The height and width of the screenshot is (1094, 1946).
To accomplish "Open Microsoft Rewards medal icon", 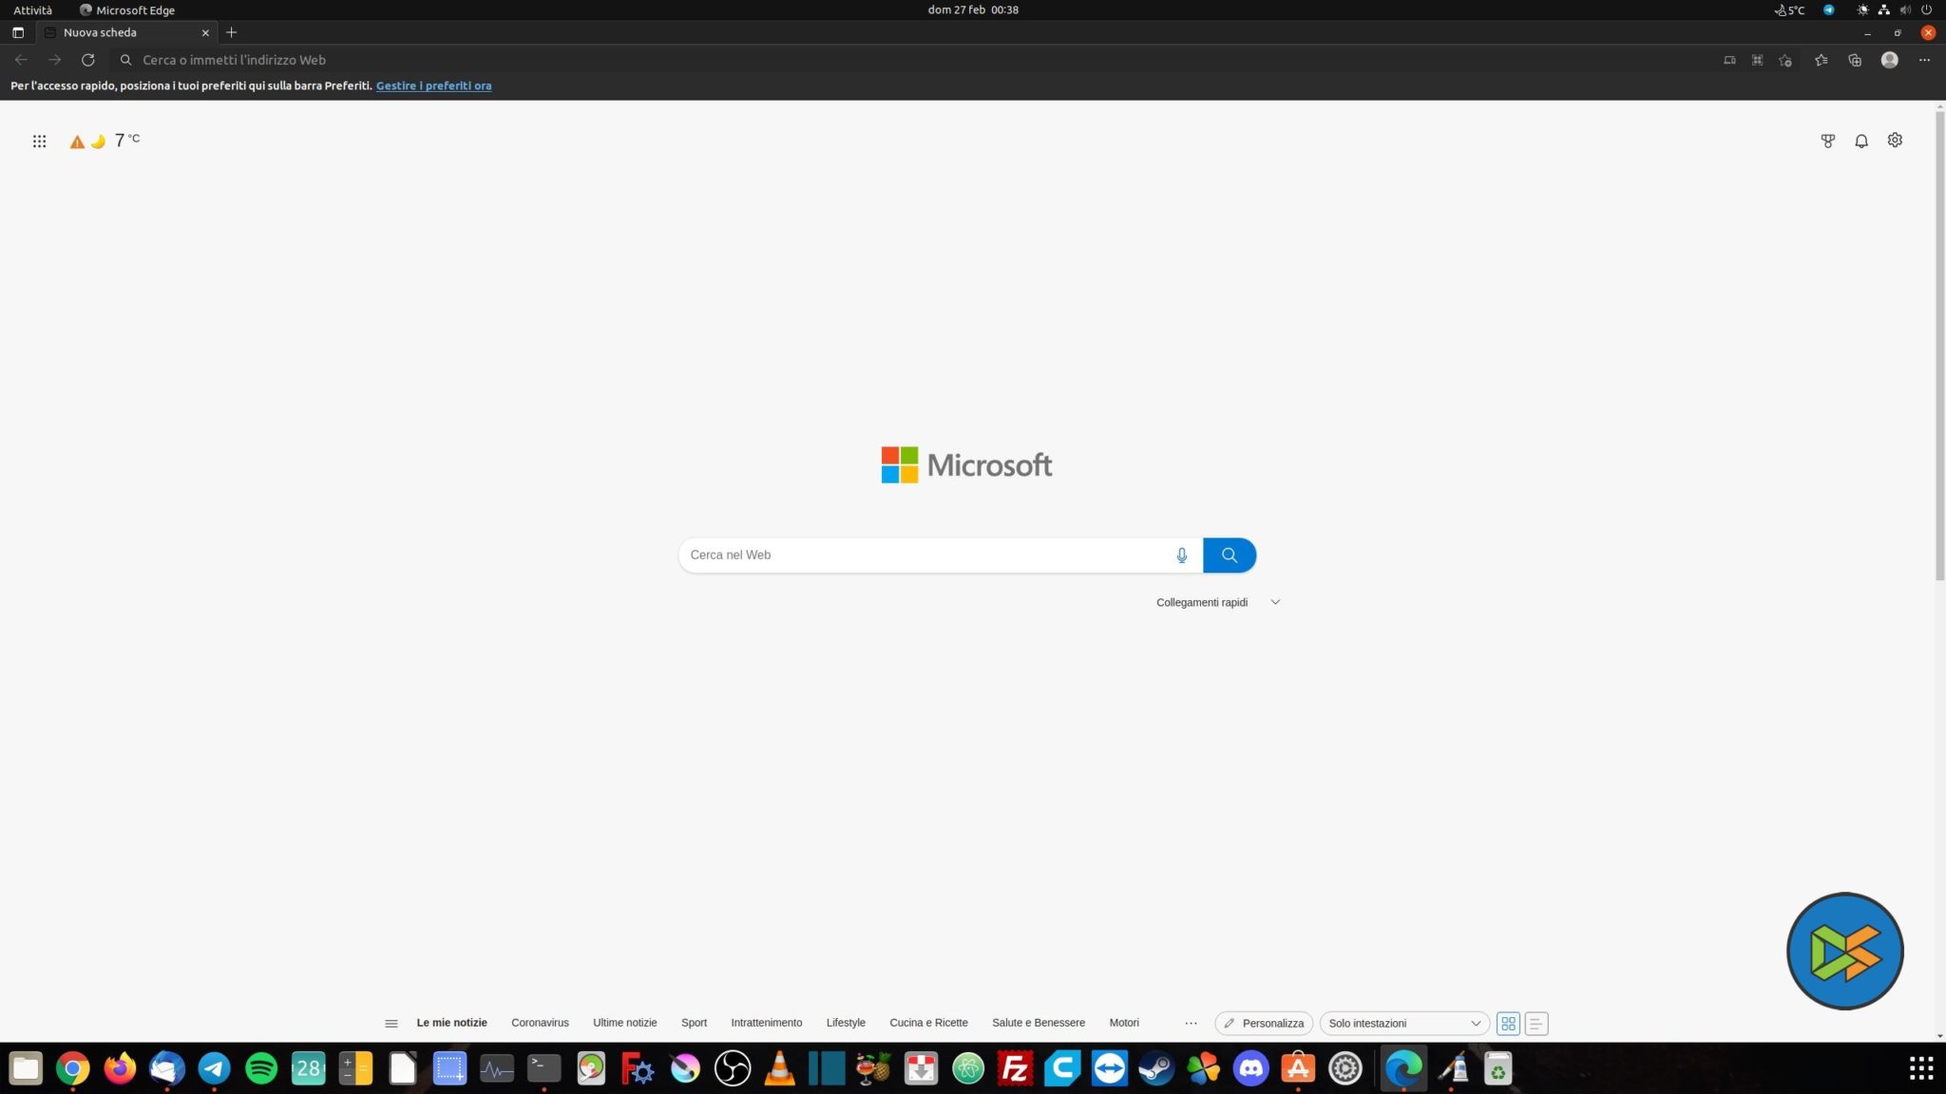I will tap(1827, 141).
